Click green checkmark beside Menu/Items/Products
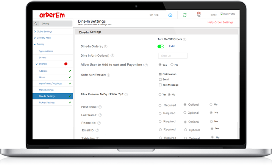This screenshot has width=272, height=165. pyautogui.click(x=70, y=83)
